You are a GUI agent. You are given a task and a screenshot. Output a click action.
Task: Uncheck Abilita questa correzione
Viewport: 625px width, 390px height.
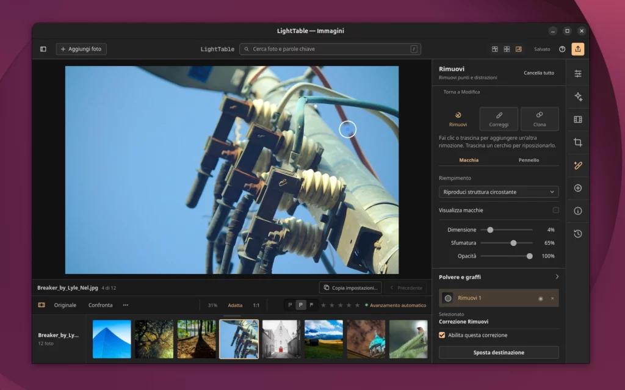tap(442, 335)
